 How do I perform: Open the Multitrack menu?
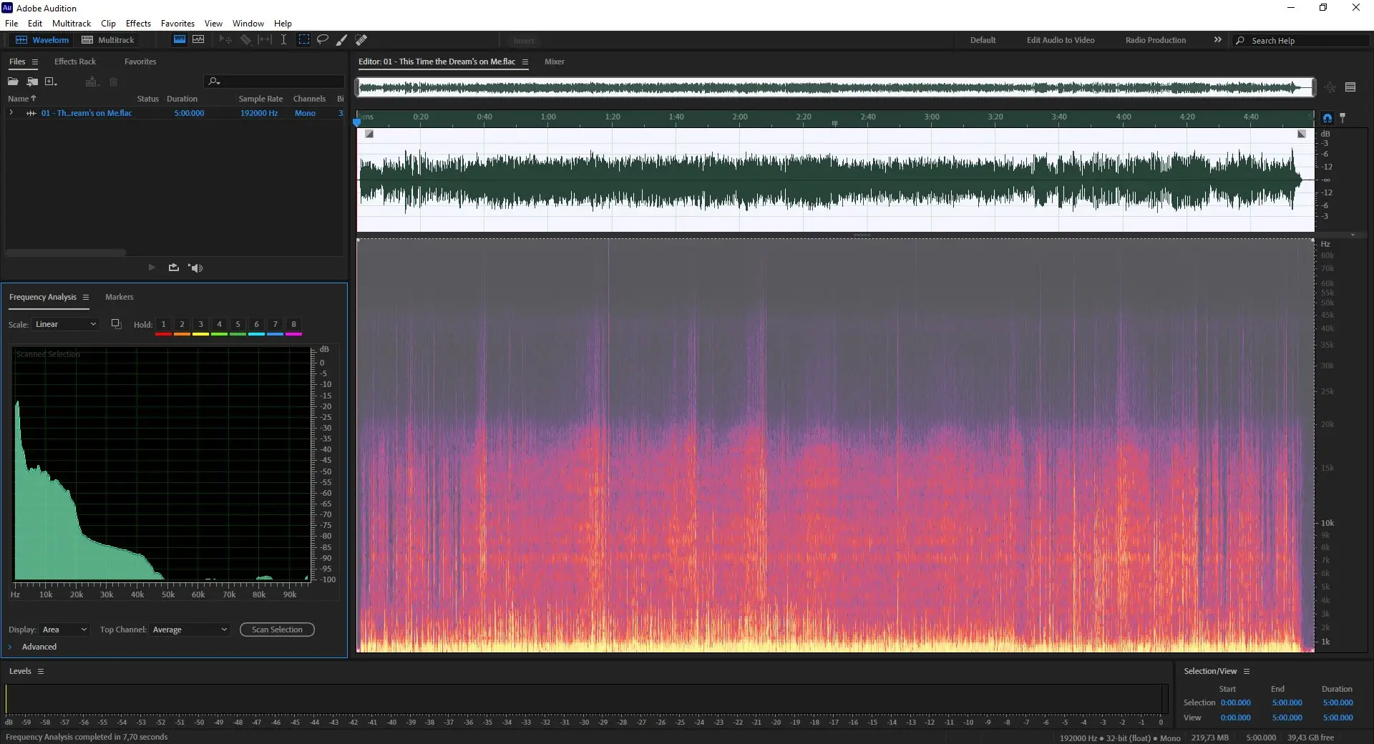(72, 24)
